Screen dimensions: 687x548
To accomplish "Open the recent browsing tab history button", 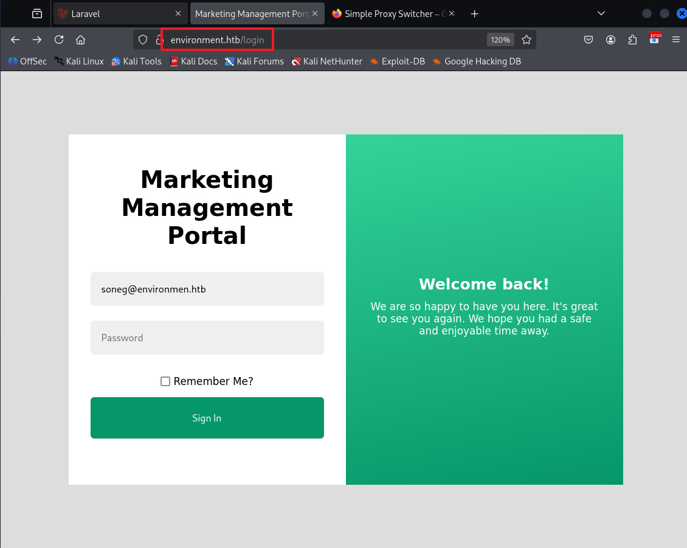I will point(37,13).
